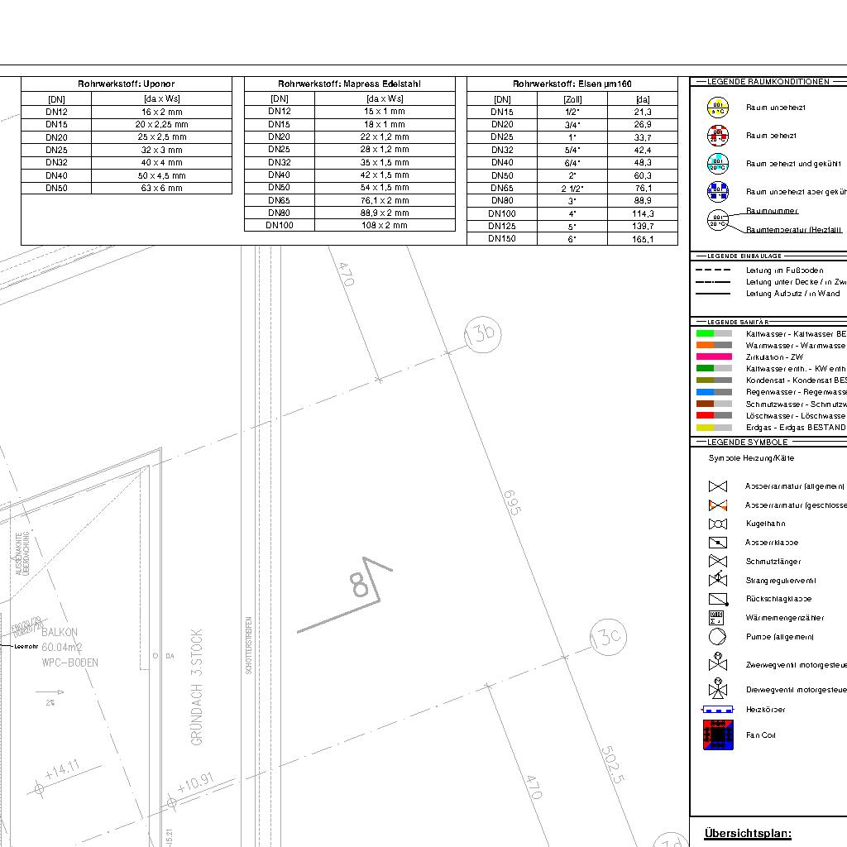Click the axis marker 3b circle
Image resolution: width=847 pixels, height=847 pixels.
click(x=483, y=333)
